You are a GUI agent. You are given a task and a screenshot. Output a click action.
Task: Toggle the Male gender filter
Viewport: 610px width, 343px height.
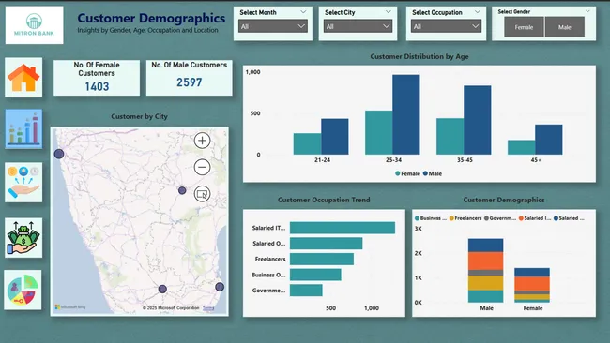coord(565,27)
